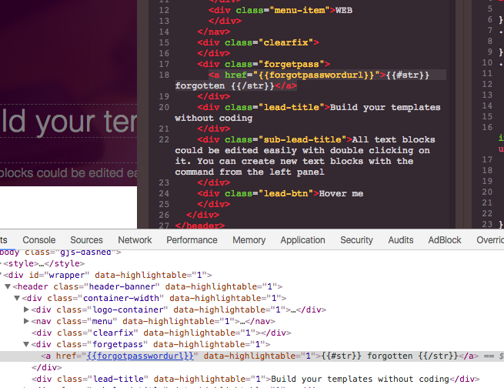Viewport: 504px width, 388px height.
Task: Collapse the container-width div node
Action: click(17, 298)
